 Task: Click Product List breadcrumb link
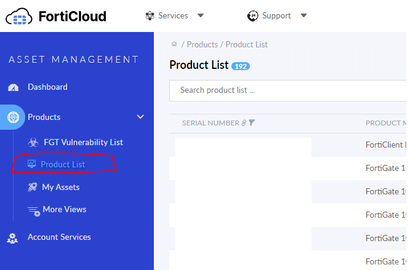coord(246,44)
